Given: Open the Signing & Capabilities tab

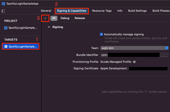Looking at the screenshot, I should click(72, 11).
